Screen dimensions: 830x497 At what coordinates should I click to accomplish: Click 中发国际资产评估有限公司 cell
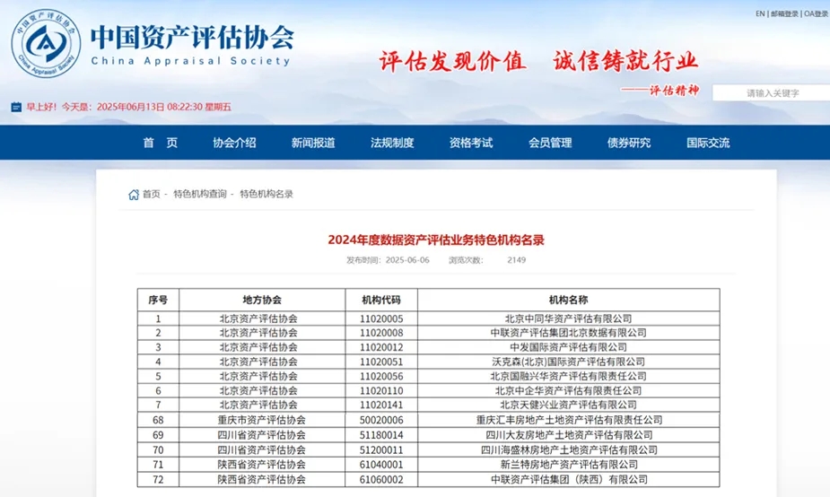click(569, 347)
